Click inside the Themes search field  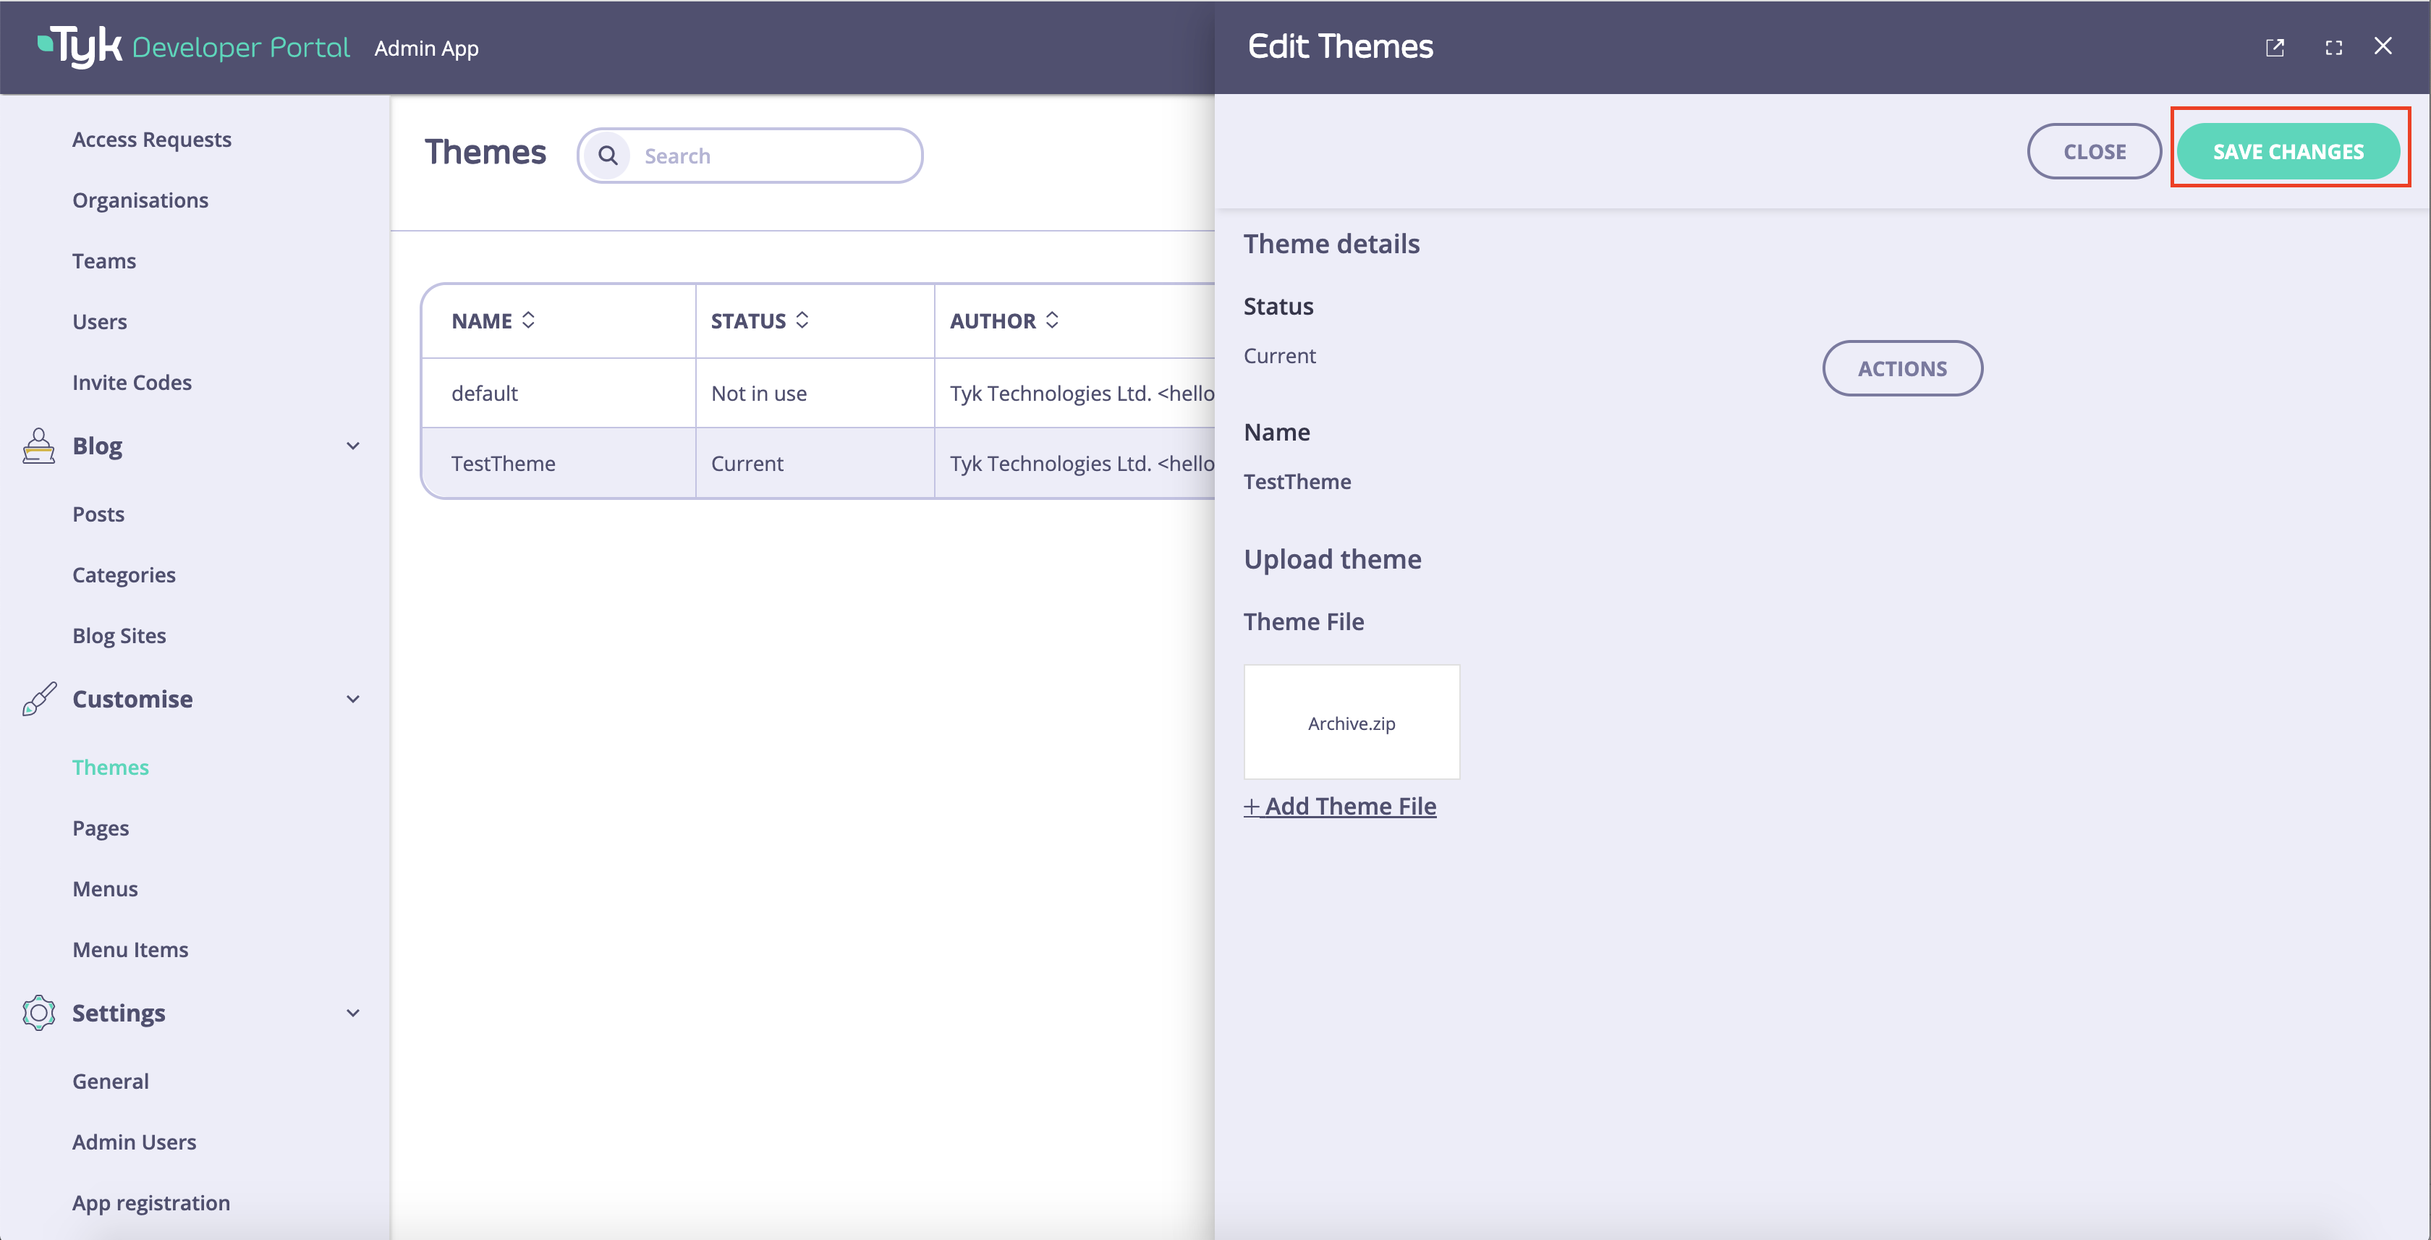pos(774,155)
